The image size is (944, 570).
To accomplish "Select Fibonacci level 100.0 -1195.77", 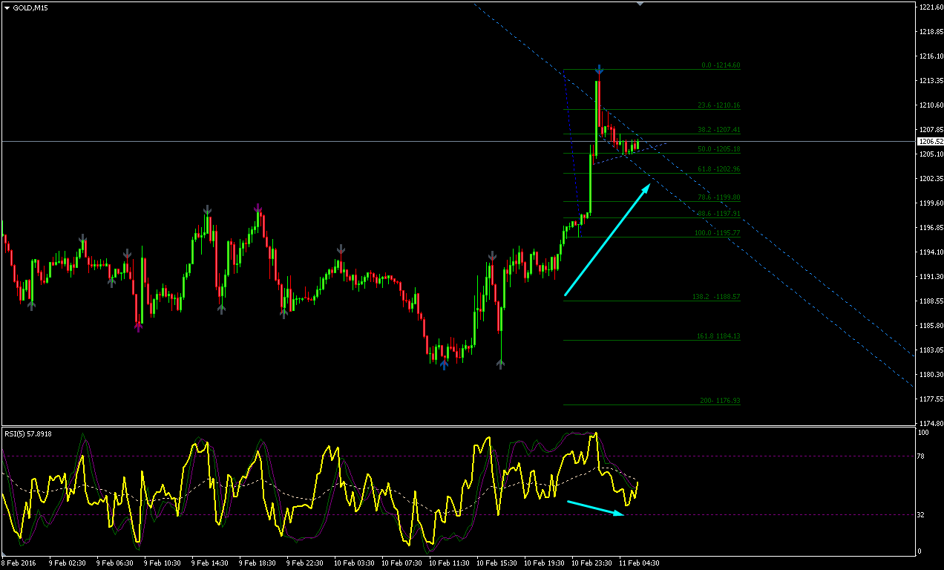I will (717, 233).
